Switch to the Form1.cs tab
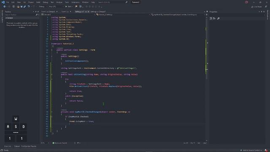The image size is (270, 152). (x=65, y=11)
